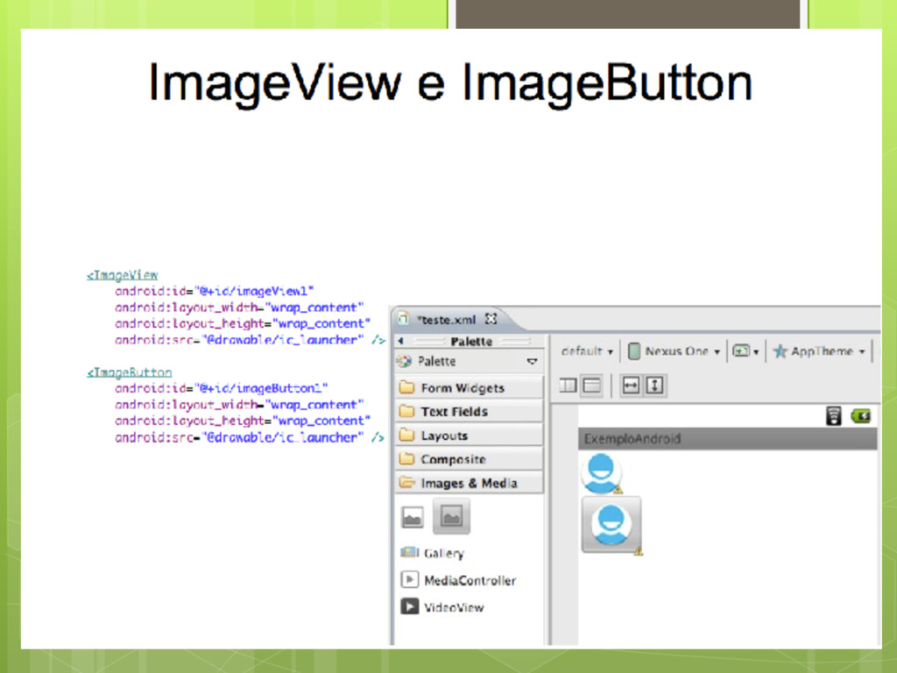Select the ImageView launcher image on canvas

coord(602,472)
